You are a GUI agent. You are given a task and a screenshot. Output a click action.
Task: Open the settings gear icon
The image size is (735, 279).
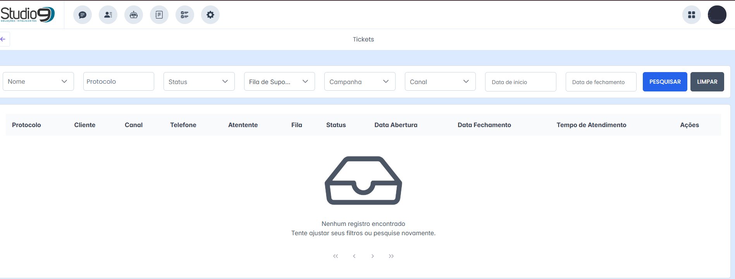click(210, 15)
